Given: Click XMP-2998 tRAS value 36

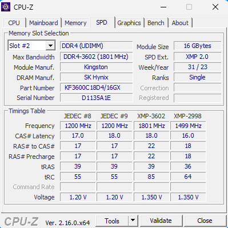Looking at the screenshot, I should [x=188, y=167].
